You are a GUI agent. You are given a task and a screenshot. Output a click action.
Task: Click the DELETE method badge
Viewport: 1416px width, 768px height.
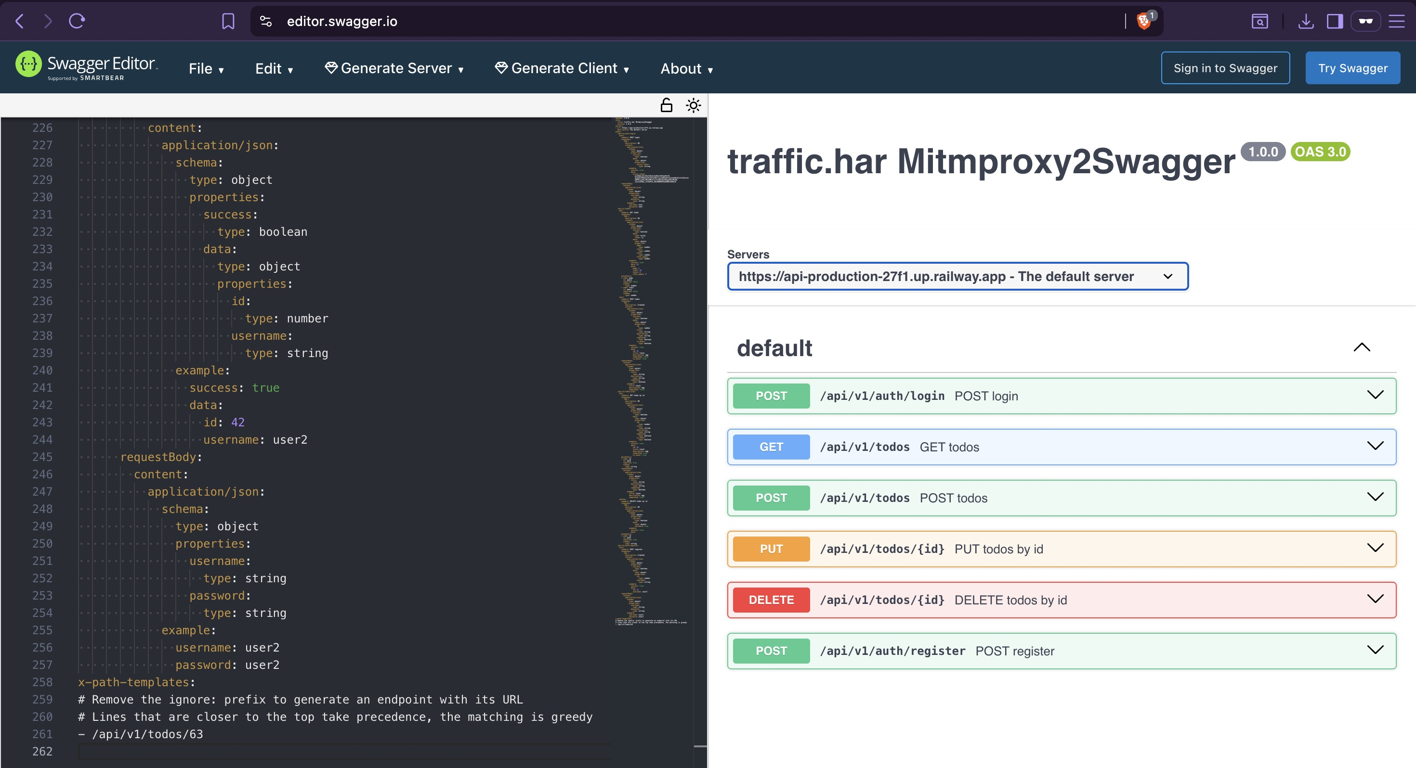point(771,601)
